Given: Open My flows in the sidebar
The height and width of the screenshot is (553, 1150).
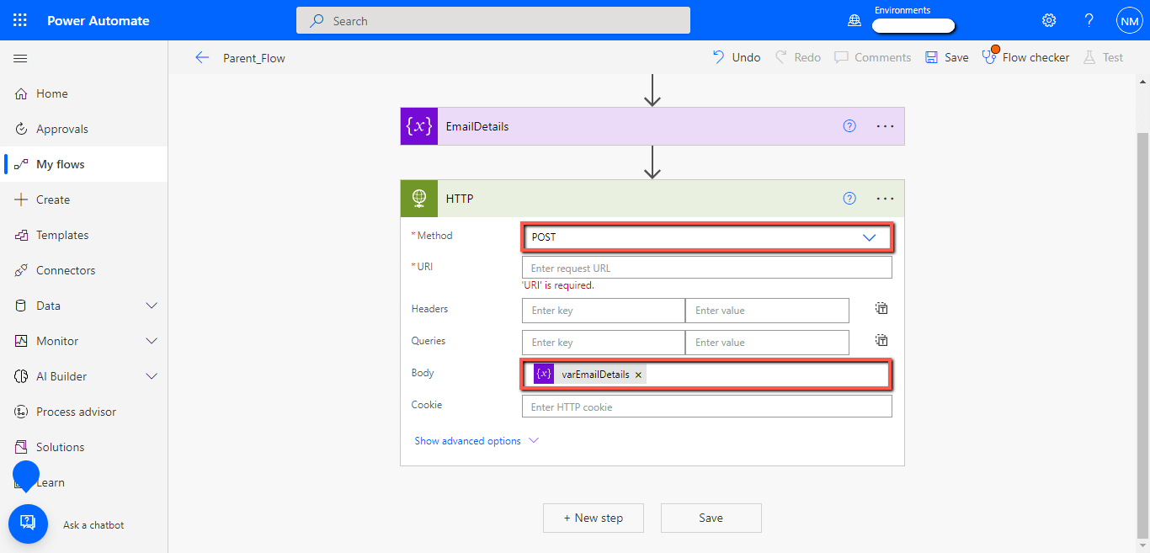Looking at the screenshot, I should (61, 164).
